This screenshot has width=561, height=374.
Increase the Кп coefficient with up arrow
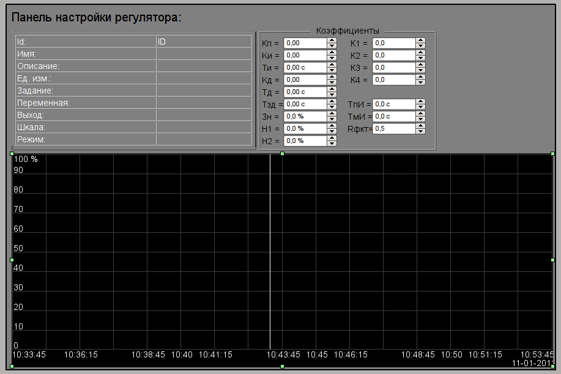332,40
